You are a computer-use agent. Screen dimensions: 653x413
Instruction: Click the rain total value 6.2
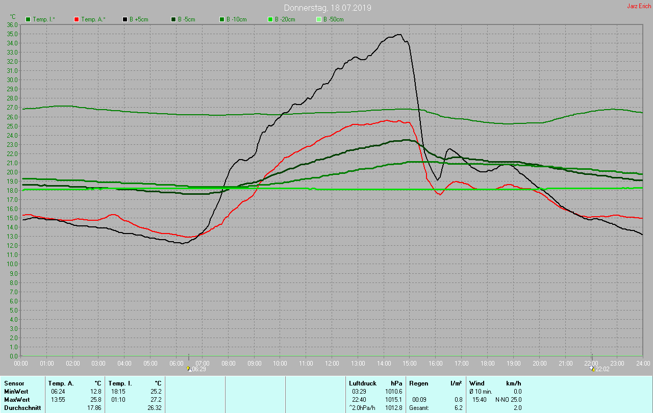pos(458,407)
